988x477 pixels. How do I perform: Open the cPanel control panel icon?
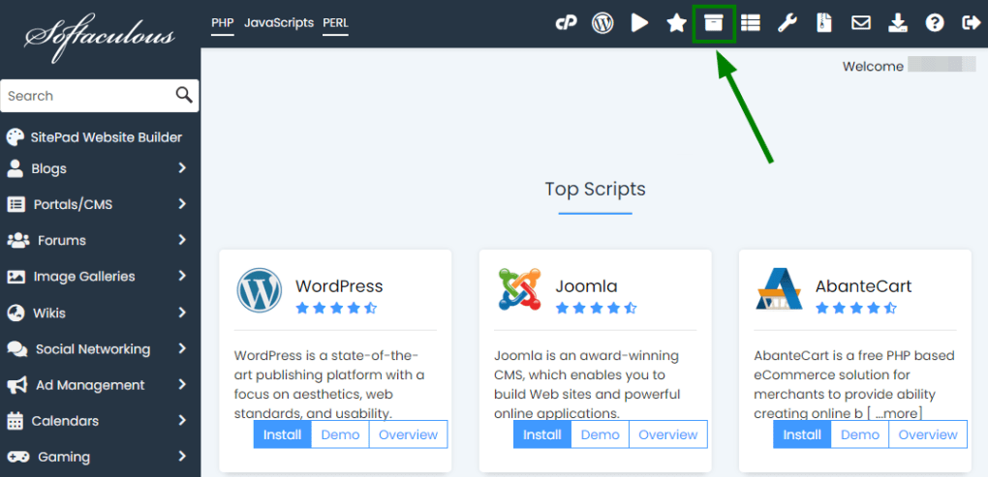pyautogui.click(x=566, y=23)
